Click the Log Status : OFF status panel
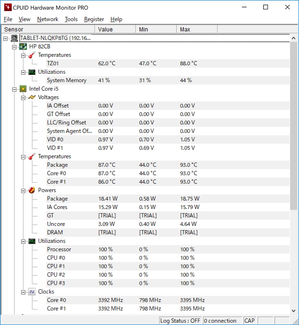The width and height of the screenshot is (299, 325). 181,321
